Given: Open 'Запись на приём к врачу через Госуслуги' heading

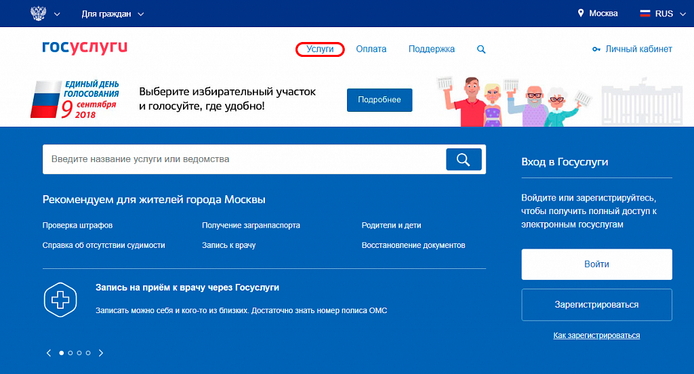Looking at the screenshot, I should tap(187, 288).
